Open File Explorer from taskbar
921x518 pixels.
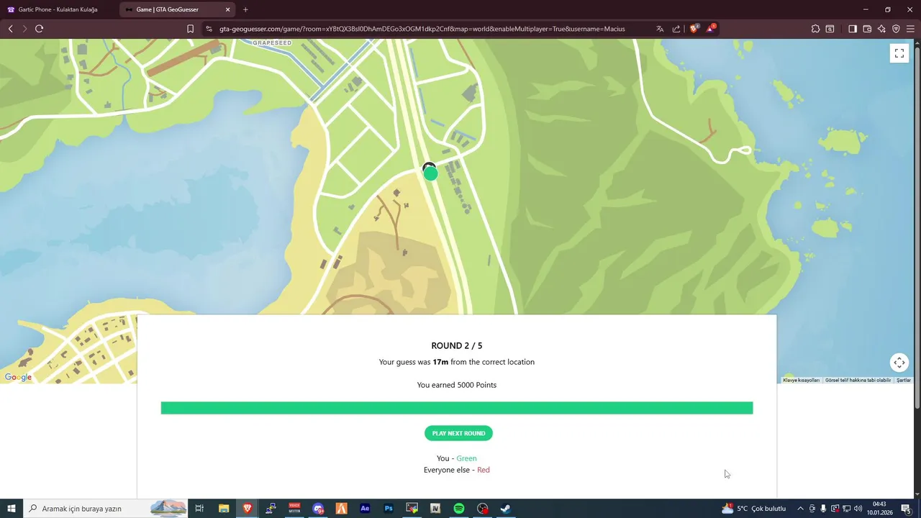224,509
